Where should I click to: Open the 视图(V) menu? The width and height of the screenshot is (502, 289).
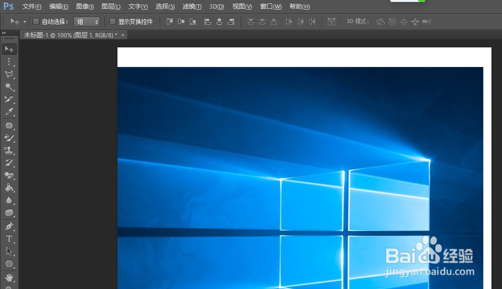pos(242,7)
